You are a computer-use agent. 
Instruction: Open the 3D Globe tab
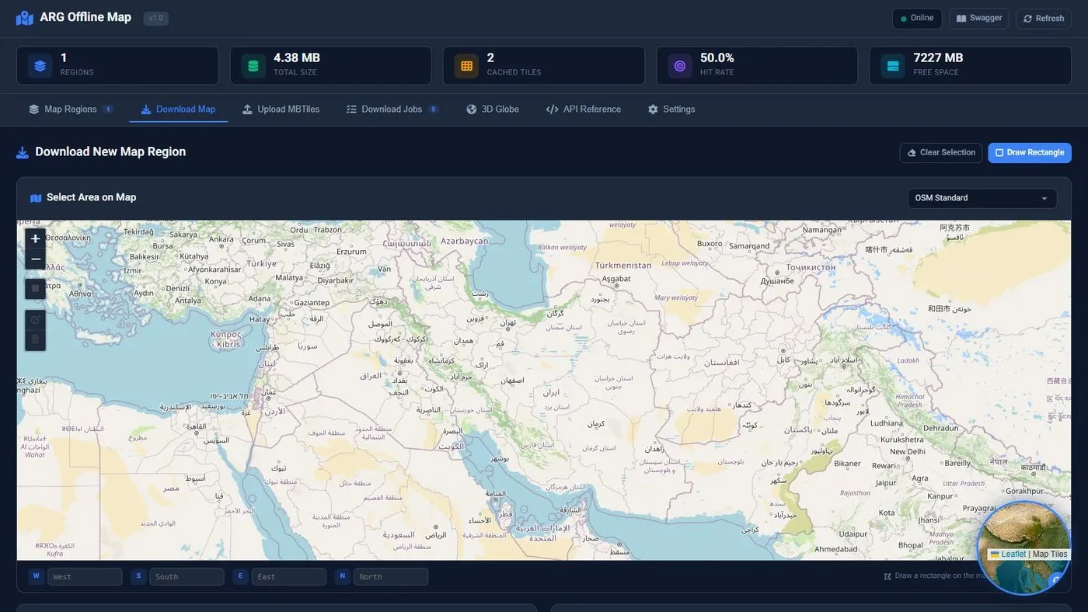coord(493,110)
